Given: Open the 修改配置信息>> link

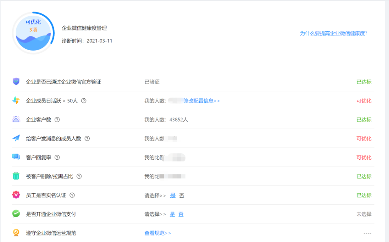Looking at the screenshot, I should [x=202, y=101].
